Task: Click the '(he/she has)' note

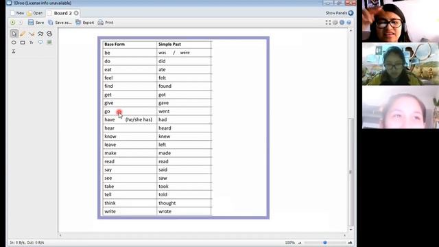Action: tap(139, 119)
